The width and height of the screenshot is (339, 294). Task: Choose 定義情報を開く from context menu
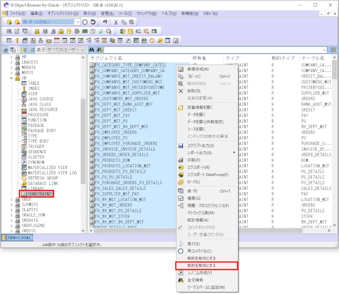(208, 107)
